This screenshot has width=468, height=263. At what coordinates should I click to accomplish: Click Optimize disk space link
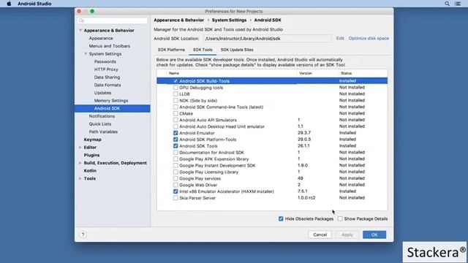click(x=369, y=39)
